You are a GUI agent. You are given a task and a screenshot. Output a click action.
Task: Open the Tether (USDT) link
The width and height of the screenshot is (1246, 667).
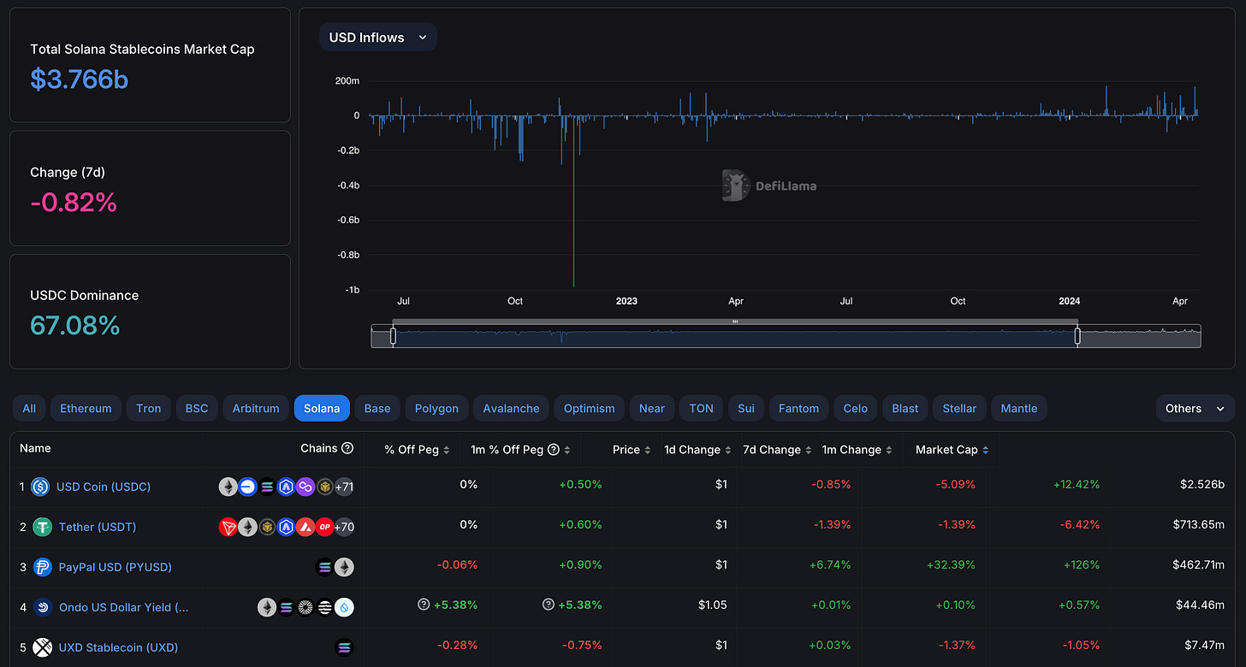click(x=98, y=527)
